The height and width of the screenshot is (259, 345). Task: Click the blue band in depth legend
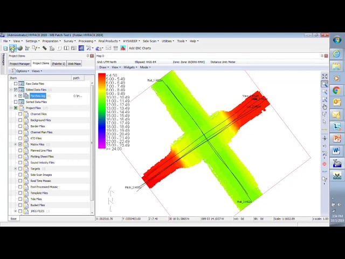pyautogui.click(x=102, y=128)
